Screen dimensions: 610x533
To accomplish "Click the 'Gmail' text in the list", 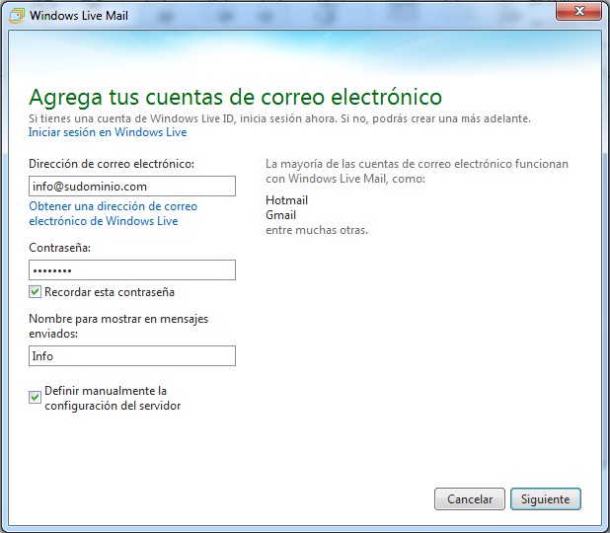I will [281, 215].
